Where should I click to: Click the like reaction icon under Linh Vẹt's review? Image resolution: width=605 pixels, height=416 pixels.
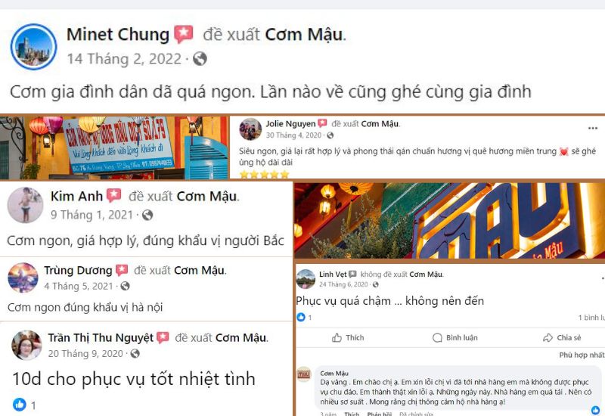pyautogui.click(x=301, y=317)
